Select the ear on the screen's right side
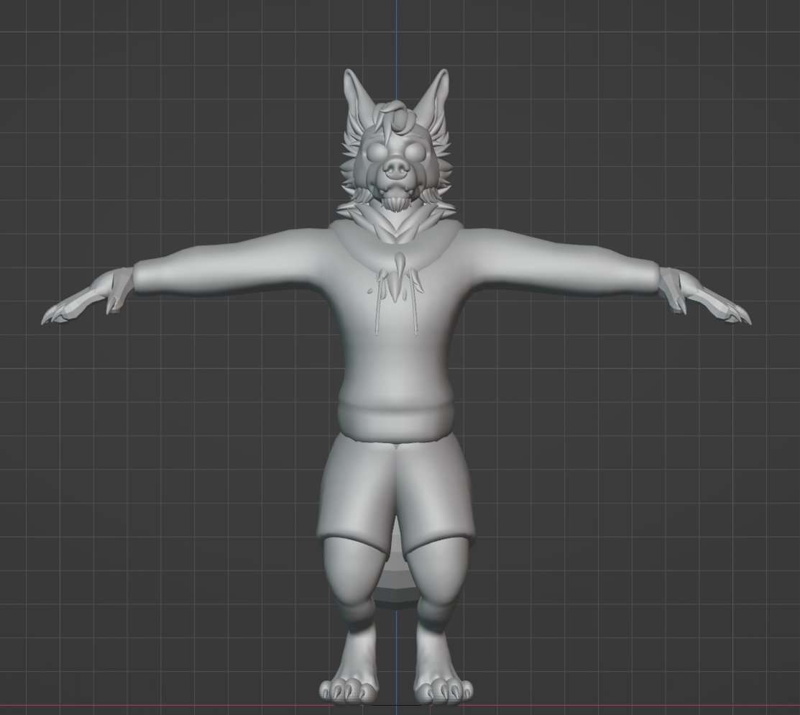800x715 pixels. (436, 96)
